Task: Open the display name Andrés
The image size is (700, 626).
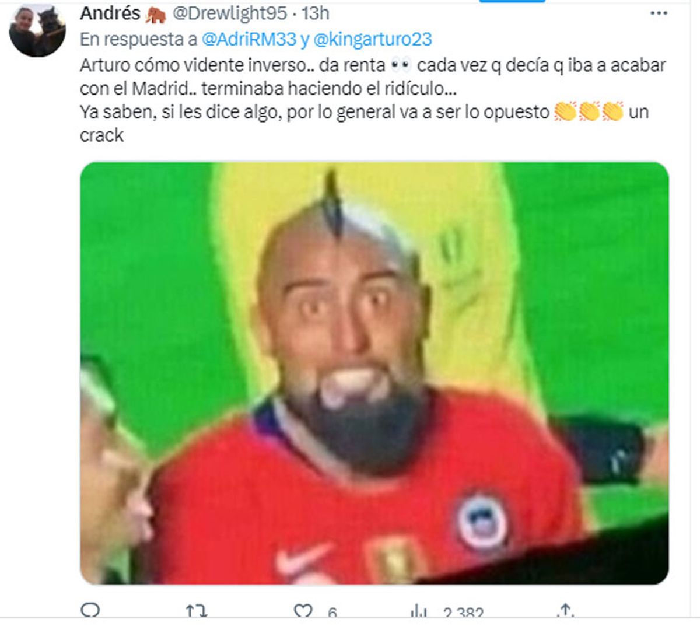Action: tap(110, 13)
